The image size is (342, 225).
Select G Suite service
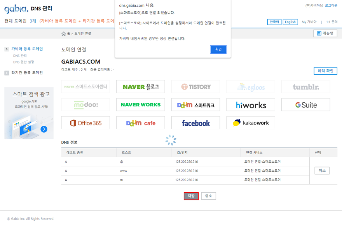point(305,105)
